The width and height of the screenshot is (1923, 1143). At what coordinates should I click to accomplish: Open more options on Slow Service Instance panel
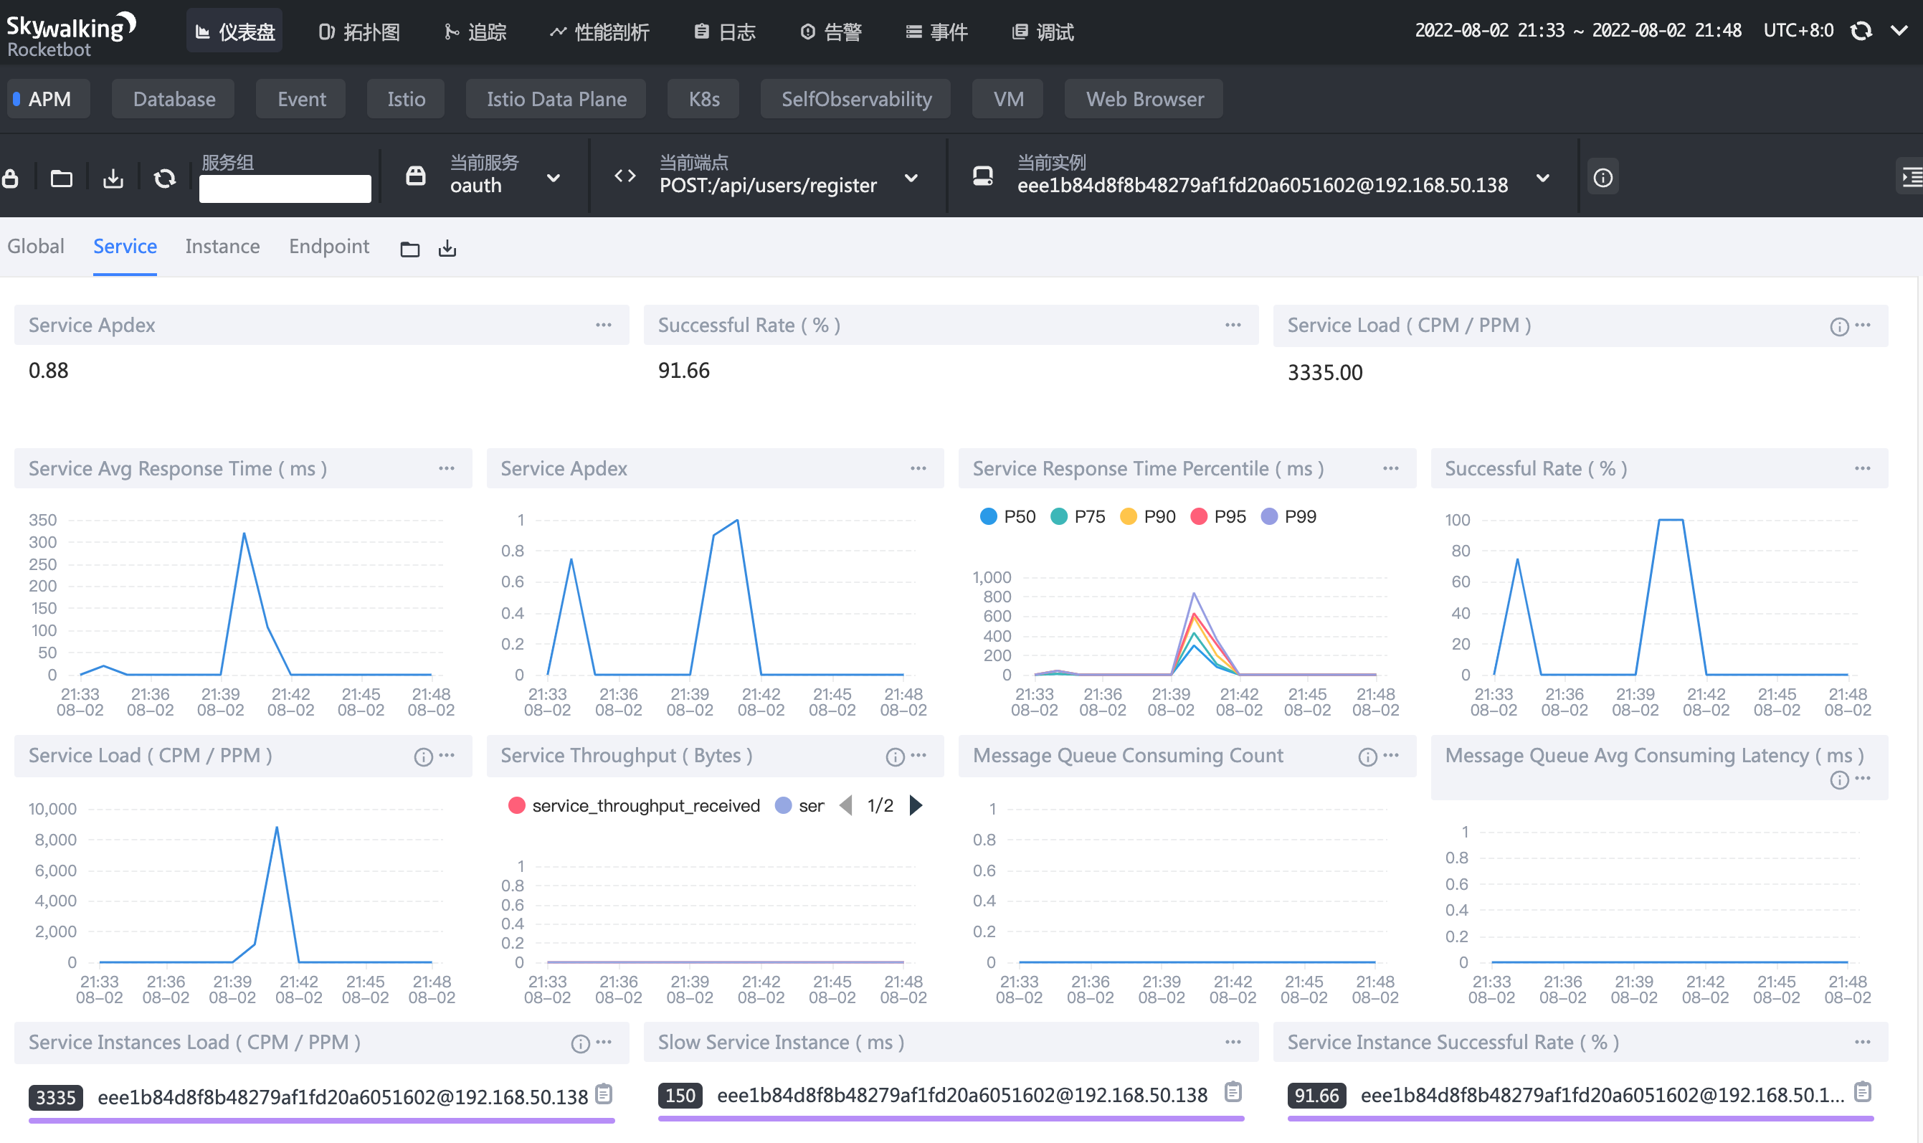coord(1233,1042)
